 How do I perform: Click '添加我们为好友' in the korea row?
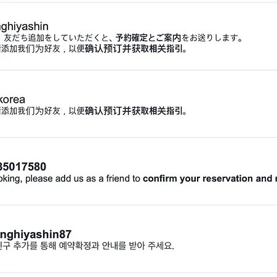click(30, 111)
